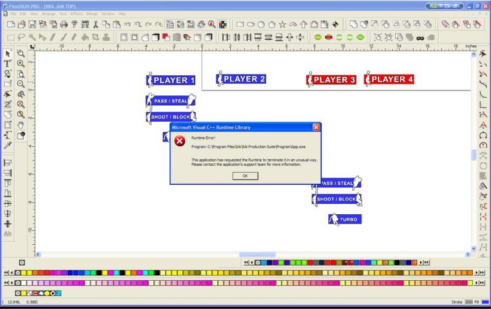This screenshot has height=309, width=491.
Task: Select the PLAYER 2 blue label on canvas
Action: 241,79
